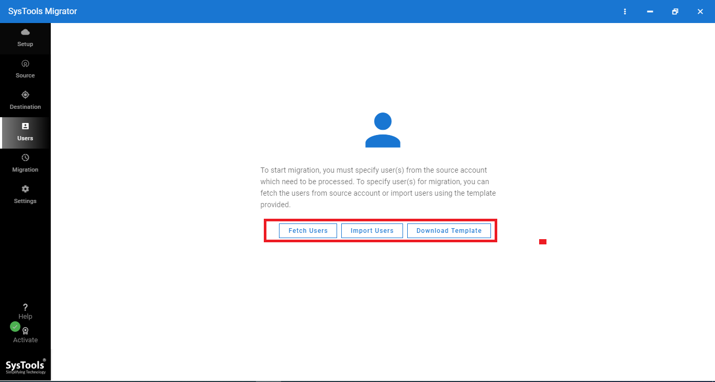Open the Setup section in sidebar
The height and width of the screenshot is (382, 715).
click(x=25, y=39)
